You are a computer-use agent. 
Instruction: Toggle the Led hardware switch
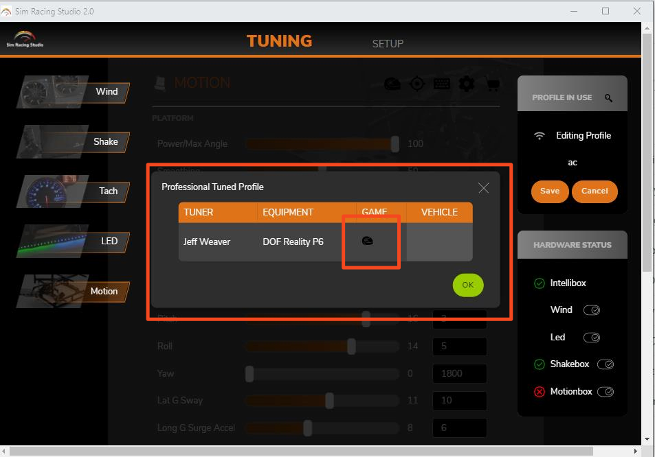pos(592,338)
